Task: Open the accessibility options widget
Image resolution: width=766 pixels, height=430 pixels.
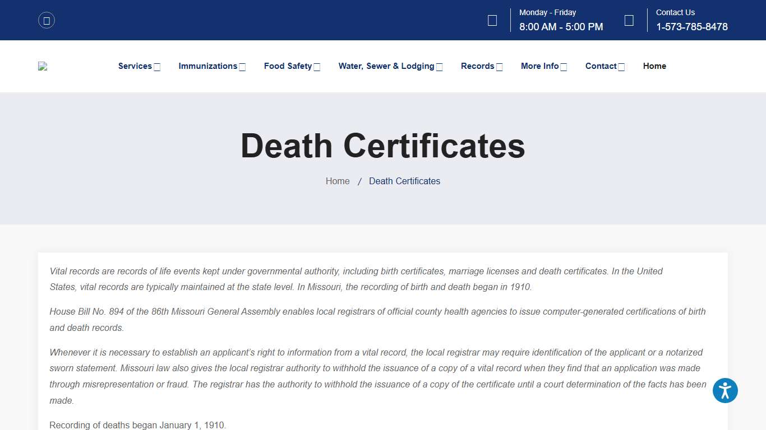Action: tap(725, 390)
